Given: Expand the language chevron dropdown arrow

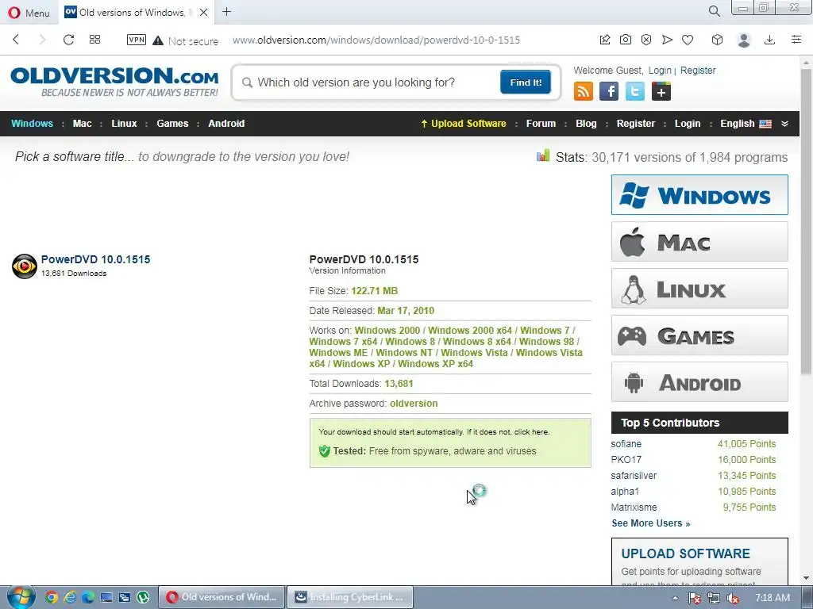Looking at the screenshot, I should click(784, 124).
